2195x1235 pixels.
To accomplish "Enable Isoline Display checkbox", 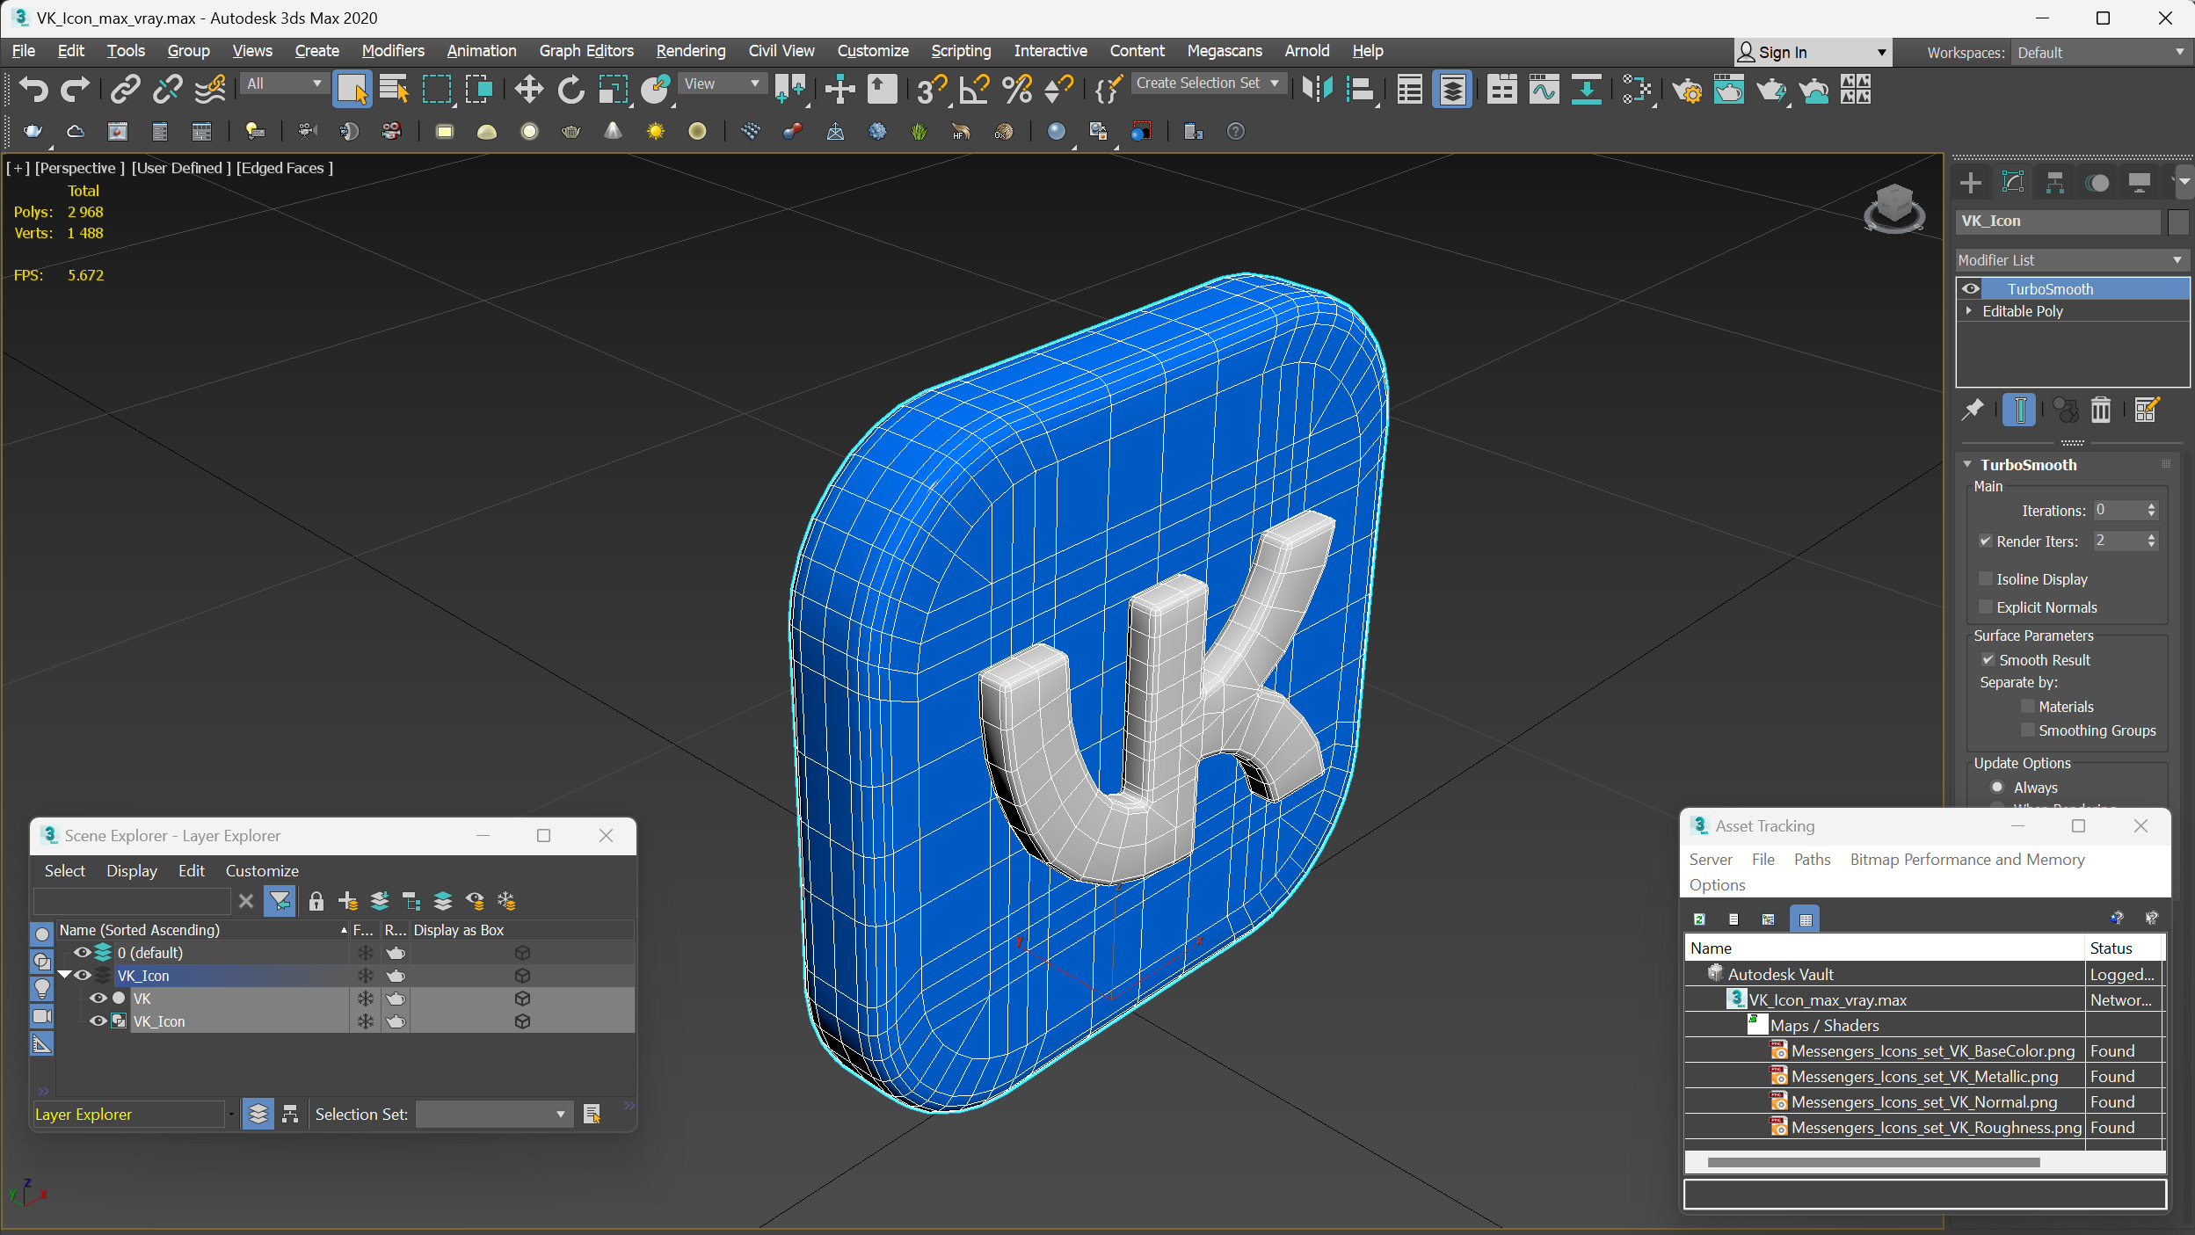I will tap(1985, 579).
